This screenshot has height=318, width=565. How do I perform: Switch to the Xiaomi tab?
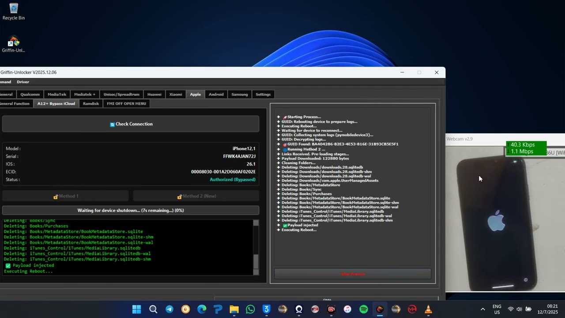point(176,94)
